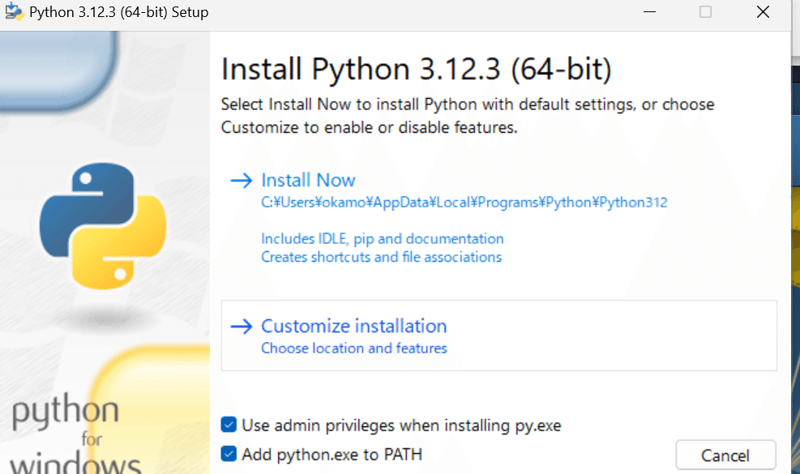The height and width of the screenshot is (474, 800).
Task: Click the Customize installation arrow icon
Action: click(x=242, y=326)
